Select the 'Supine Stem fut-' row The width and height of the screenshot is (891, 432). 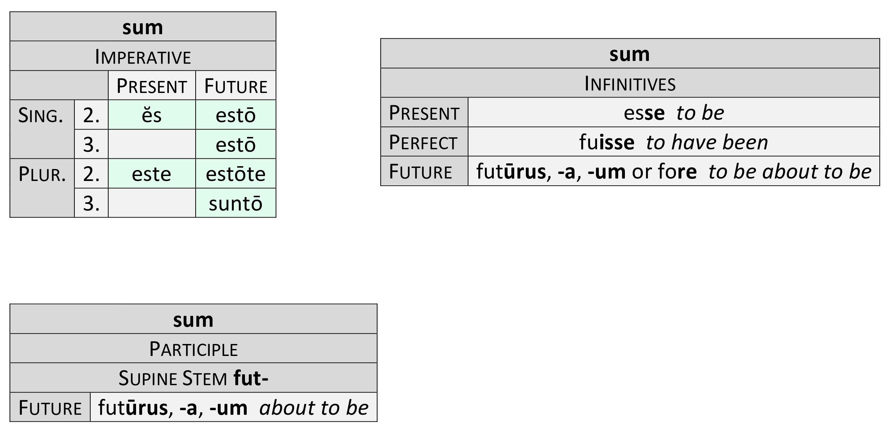point(193,378)
